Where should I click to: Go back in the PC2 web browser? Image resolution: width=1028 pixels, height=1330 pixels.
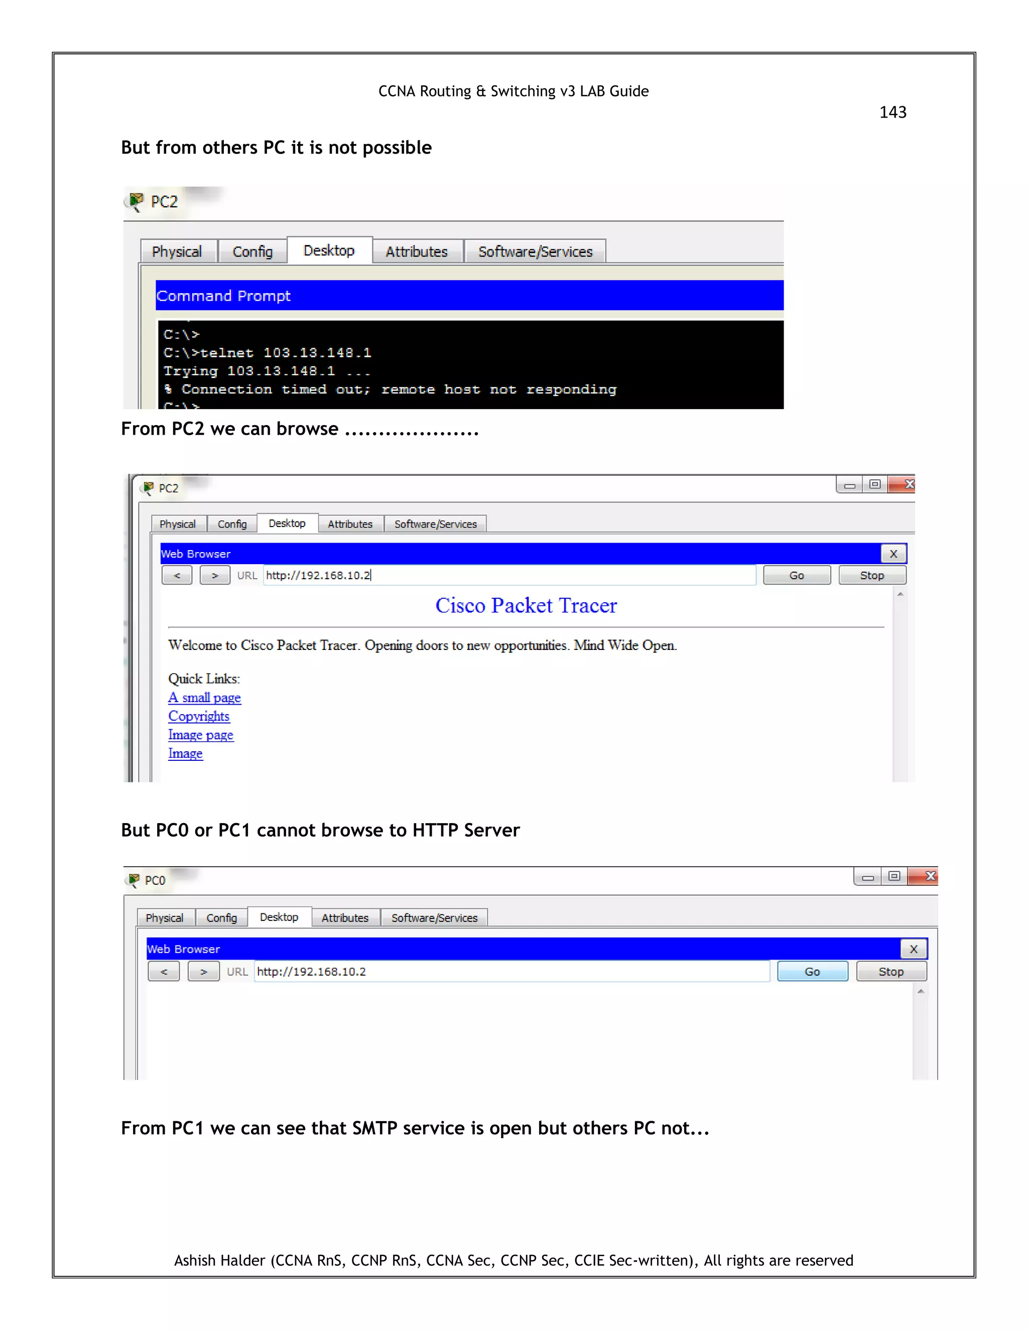point(177,576)
